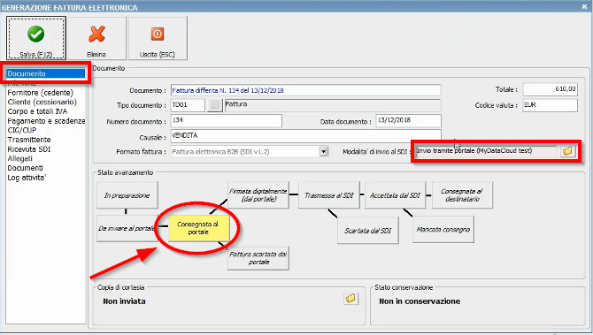This screenshot has height=335, width=593.
Task: Select Fornitore (cedente) in the left list
Action: pos(41,93)
